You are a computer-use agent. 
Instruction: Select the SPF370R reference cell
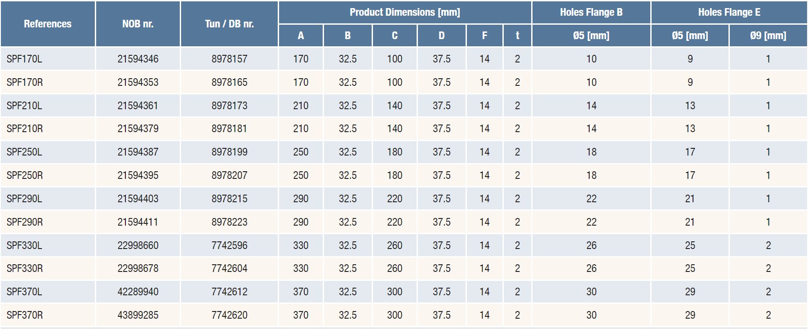pyautogui.click(x=25, y=315)
